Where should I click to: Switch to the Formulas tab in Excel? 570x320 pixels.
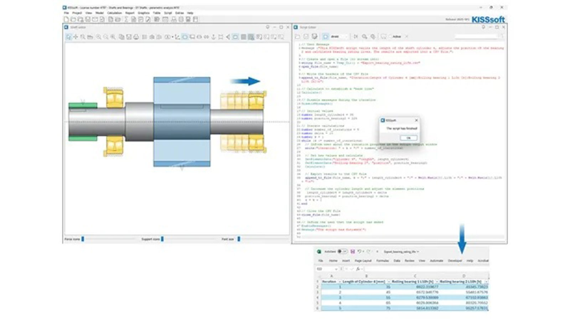(382, 261)
